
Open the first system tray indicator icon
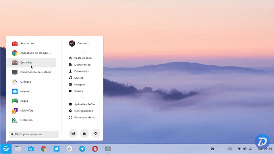click(212, 149)
